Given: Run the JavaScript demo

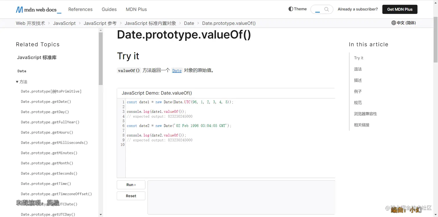Looking at the screenshot, I should pos(131,185).
